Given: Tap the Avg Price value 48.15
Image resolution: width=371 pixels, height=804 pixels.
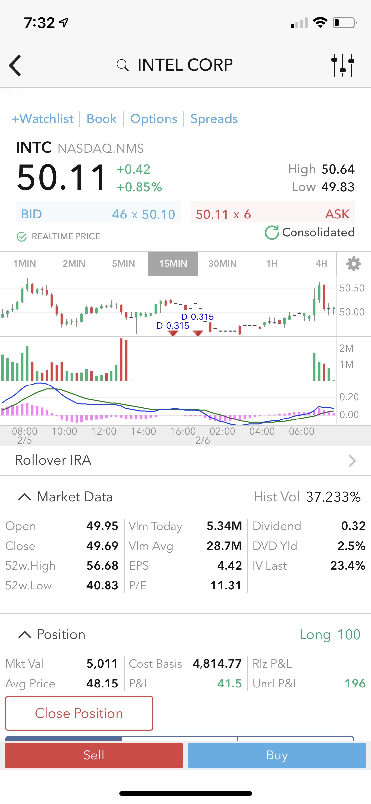Looking at the screenshot, I should click(x=102, y=684).
